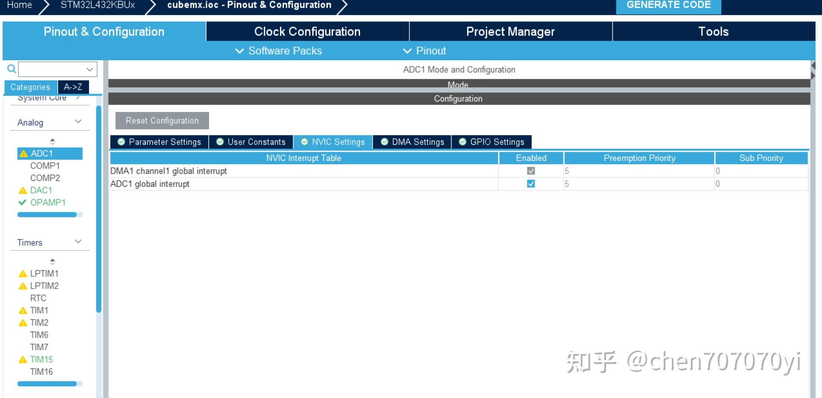The image size is (822, 398).
Task: Toggle ADC1 global interrupt enabled checkbox
Action: point(531,184)
